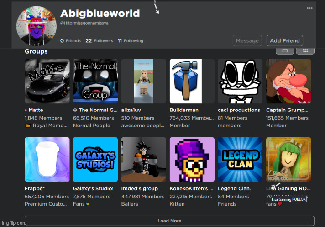This screenshot has width=325, height=227.
Task: Switch groups to grid view
Action: [305, 51]
